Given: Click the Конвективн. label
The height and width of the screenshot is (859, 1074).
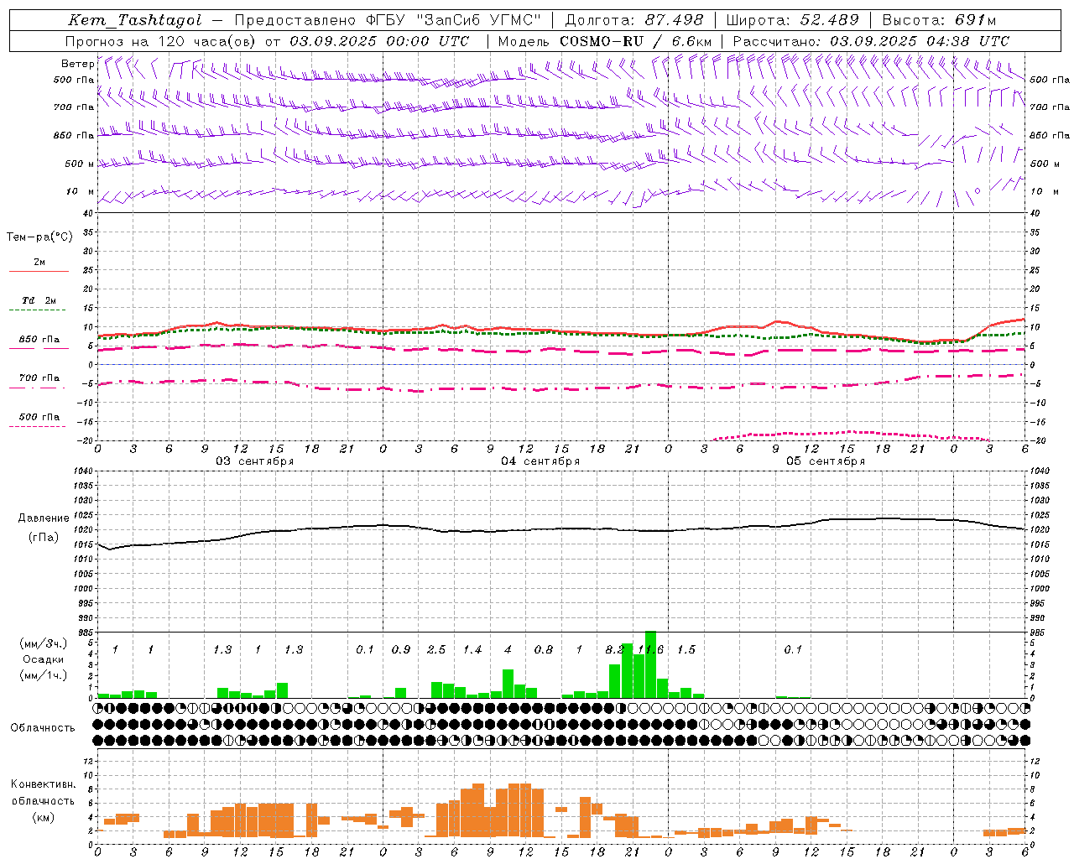Looking at the screenshot, I should 43,784.
